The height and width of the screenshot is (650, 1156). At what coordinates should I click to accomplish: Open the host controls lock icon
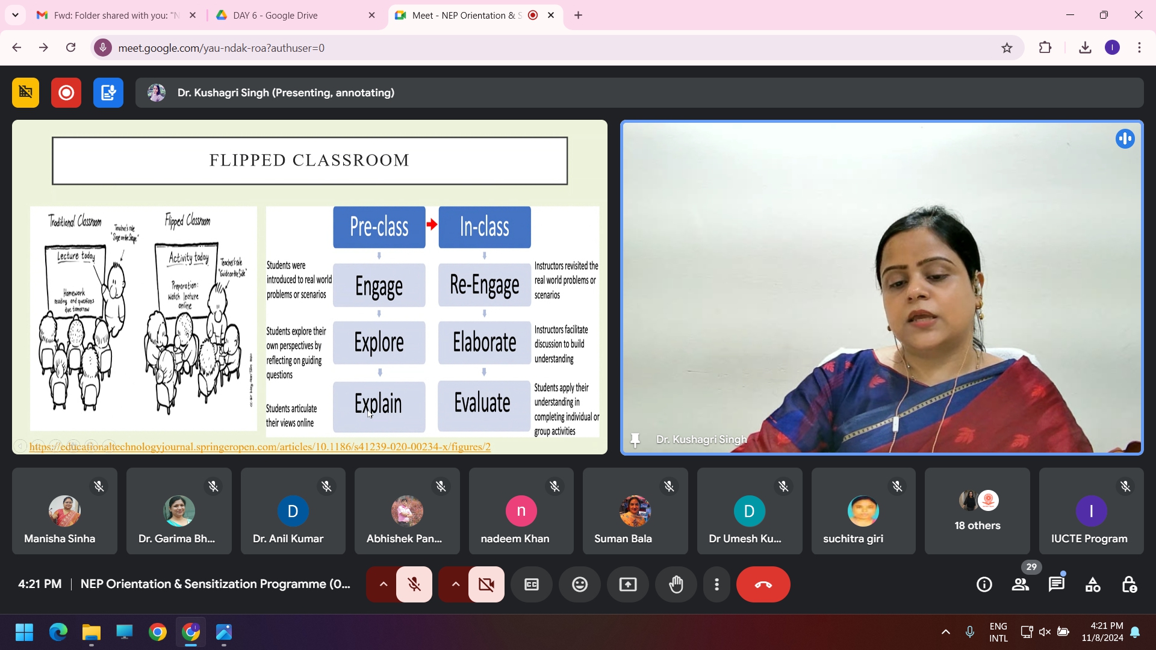[x=1129, y=584]
